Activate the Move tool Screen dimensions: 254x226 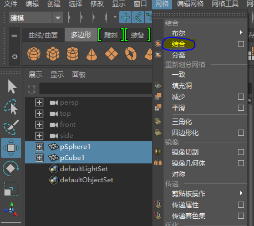[x=11, y=148]
